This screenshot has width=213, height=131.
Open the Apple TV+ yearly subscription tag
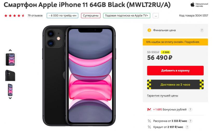(127, 16)
